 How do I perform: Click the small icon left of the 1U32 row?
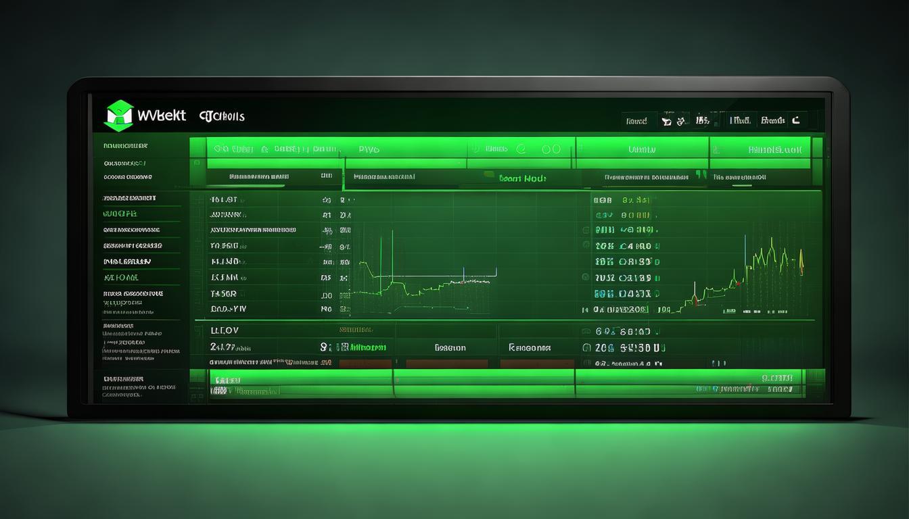[584, 277]
